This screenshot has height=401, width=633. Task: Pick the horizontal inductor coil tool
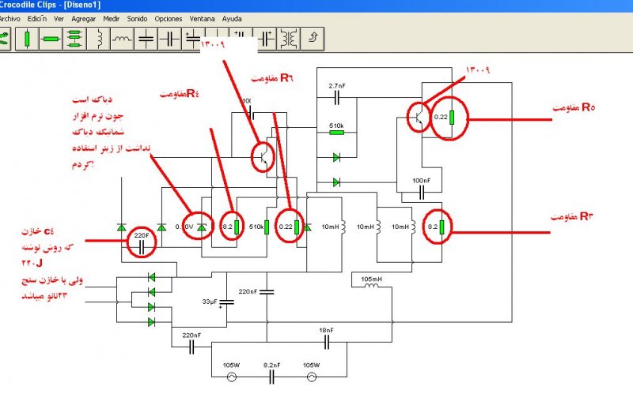click(122, 39)
